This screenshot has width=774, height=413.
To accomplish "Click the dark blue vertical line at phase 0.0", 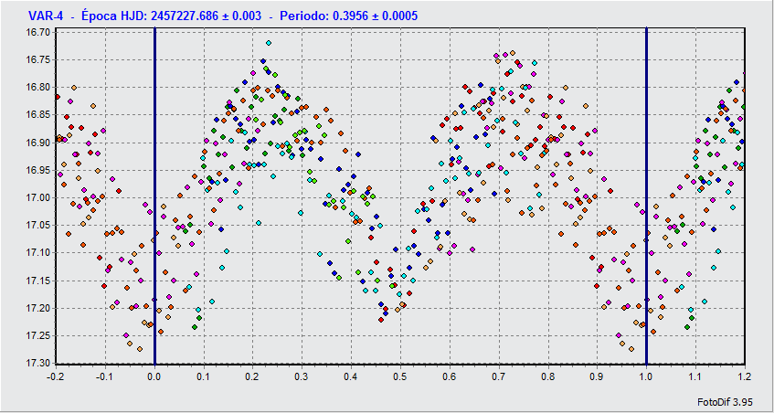I will tap(154, 196).
